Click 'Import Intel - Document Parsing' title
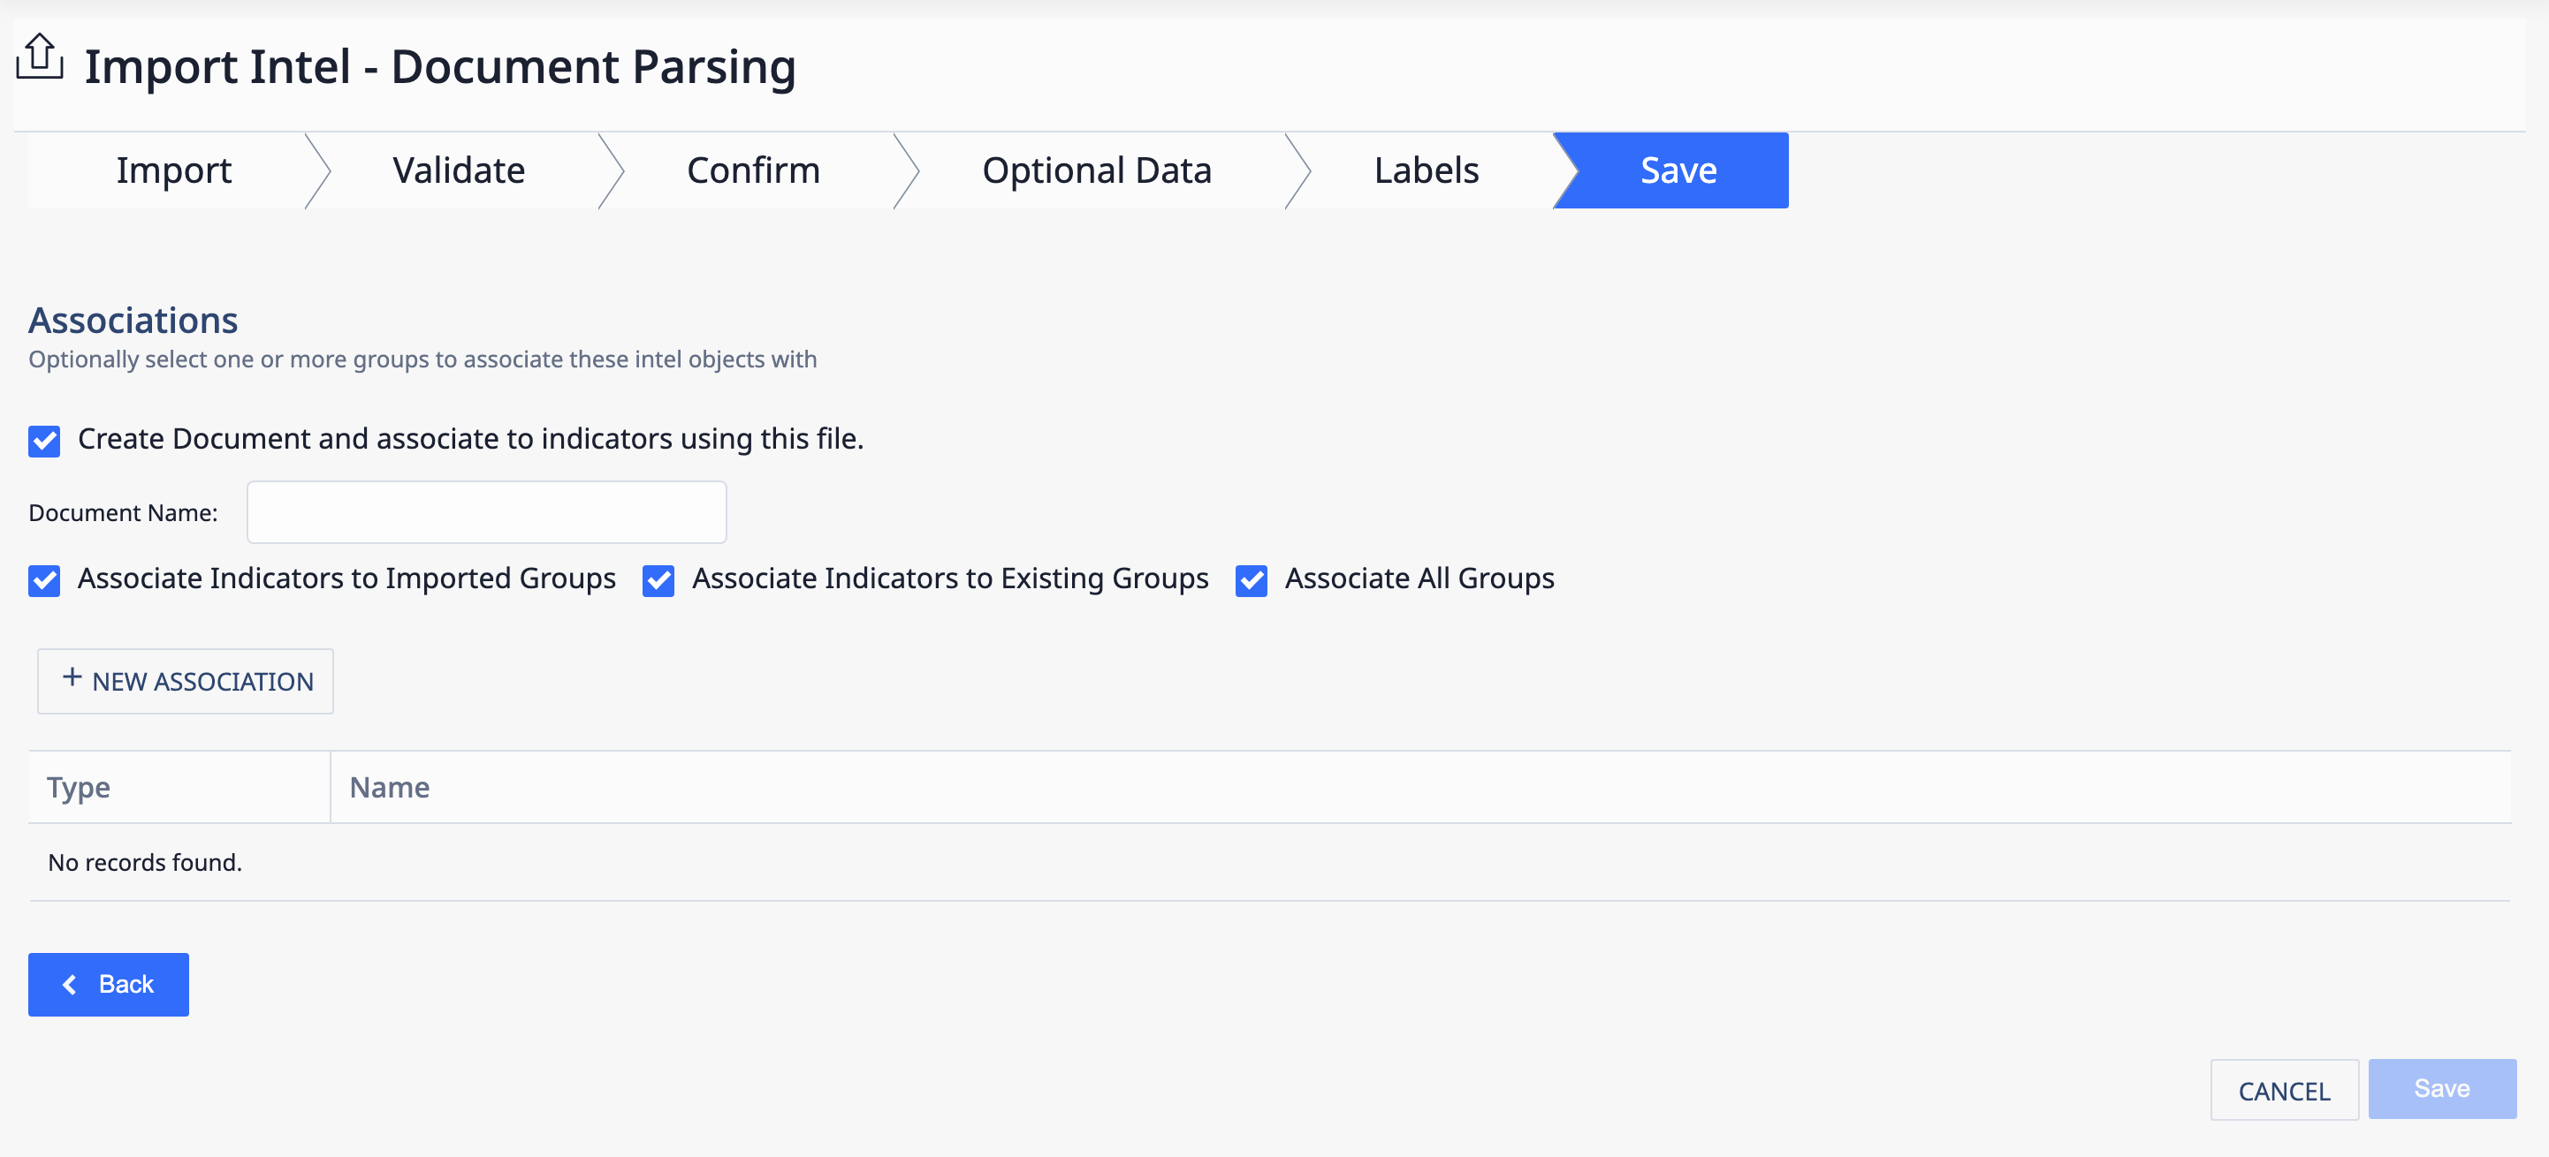The height and width of the screenshot is (1157, 2549). pyautogui.click(x=440, y=66)
